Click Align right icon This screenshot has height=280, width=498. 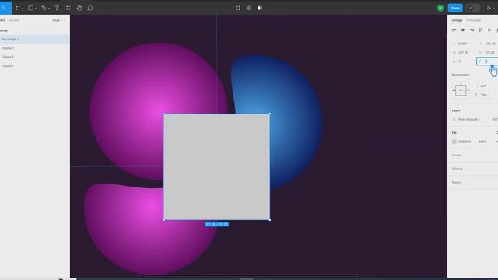(472, 30)
